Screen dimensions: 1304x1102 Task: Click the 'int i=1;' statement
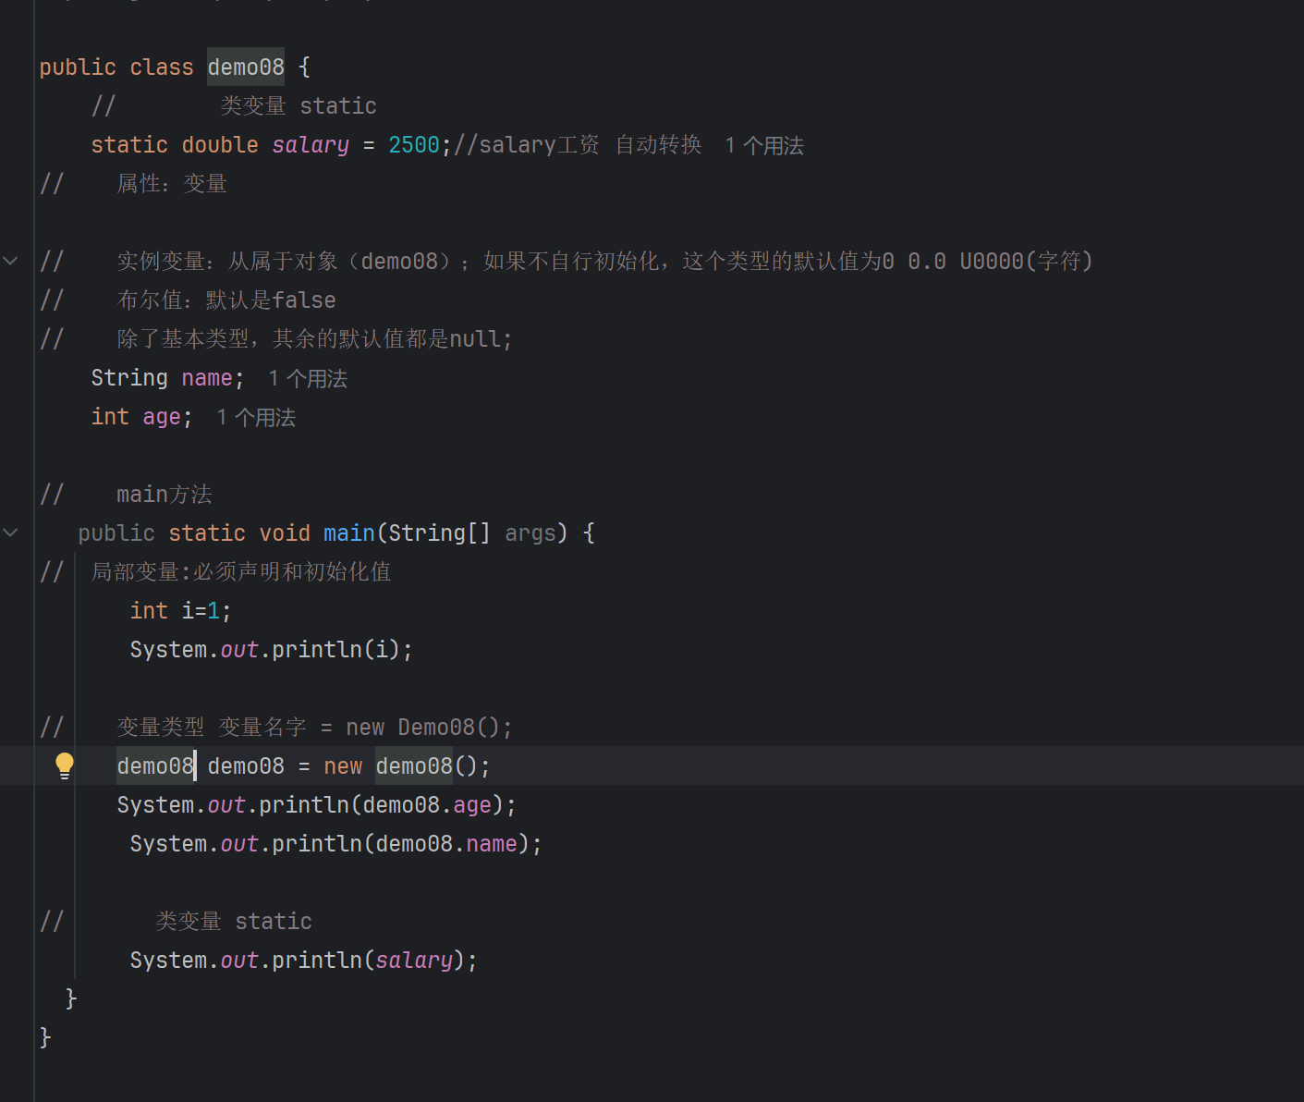[x=180, y=610]
